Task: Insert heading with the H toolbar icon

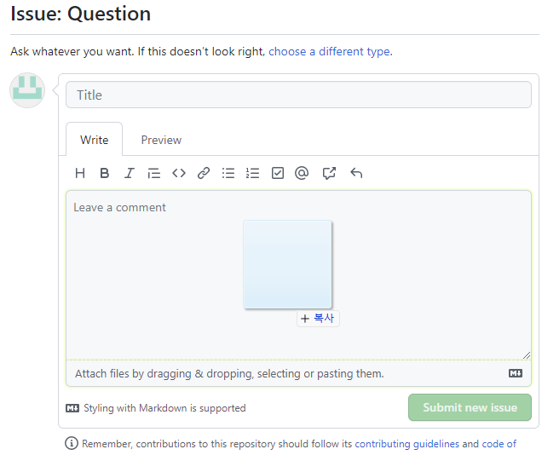Action: click(x=80, y=173)
